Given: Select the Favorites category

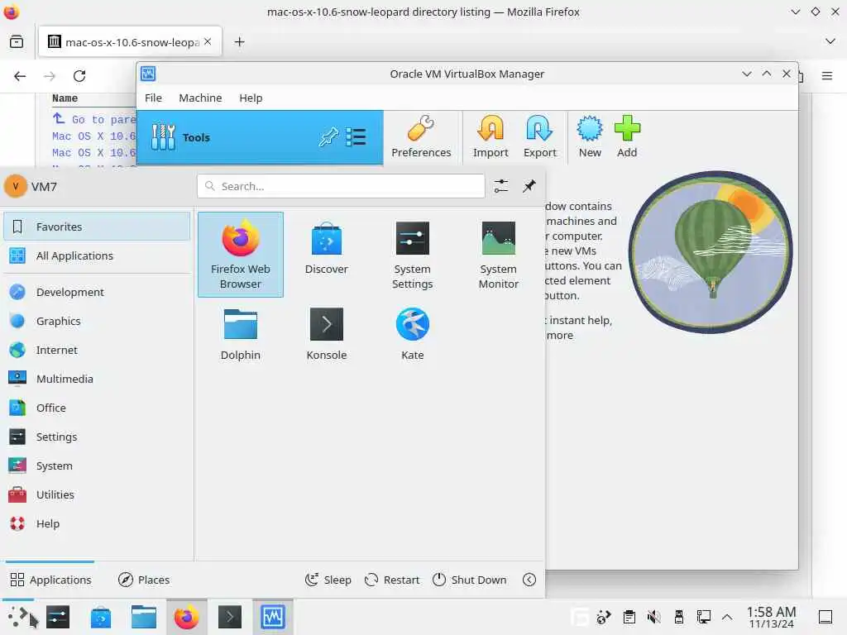Looking at the screenshot, I should pos(98,227).
